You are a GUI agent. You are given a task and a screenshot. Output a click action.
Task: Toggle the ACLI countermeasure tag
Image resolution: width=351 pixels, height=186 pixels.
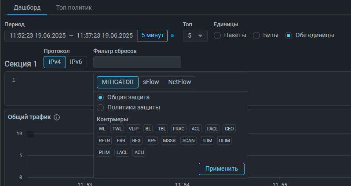point(139,152)
